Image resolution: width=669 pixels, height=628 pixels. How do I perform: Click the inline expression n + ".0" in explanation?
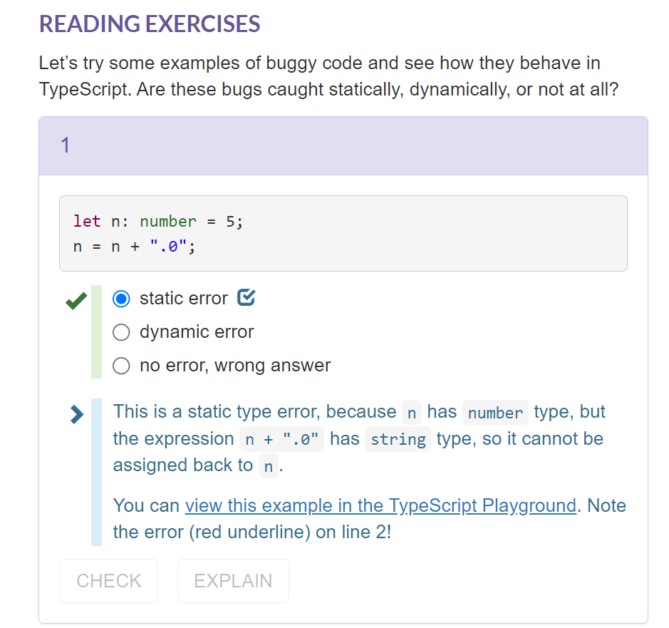pos(281,440)
